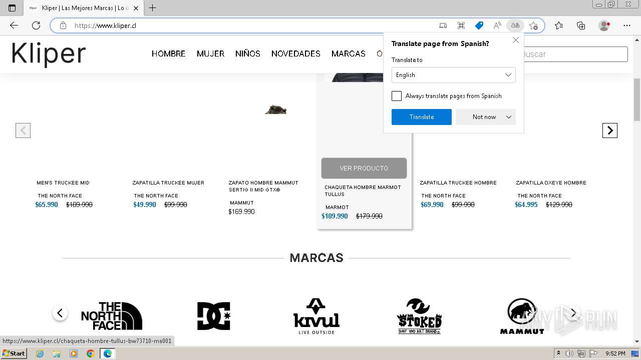The image size is (641, 360).
Task: Click the MARMOT brand text
Action: pyautogui.click(x=337, y=207)
